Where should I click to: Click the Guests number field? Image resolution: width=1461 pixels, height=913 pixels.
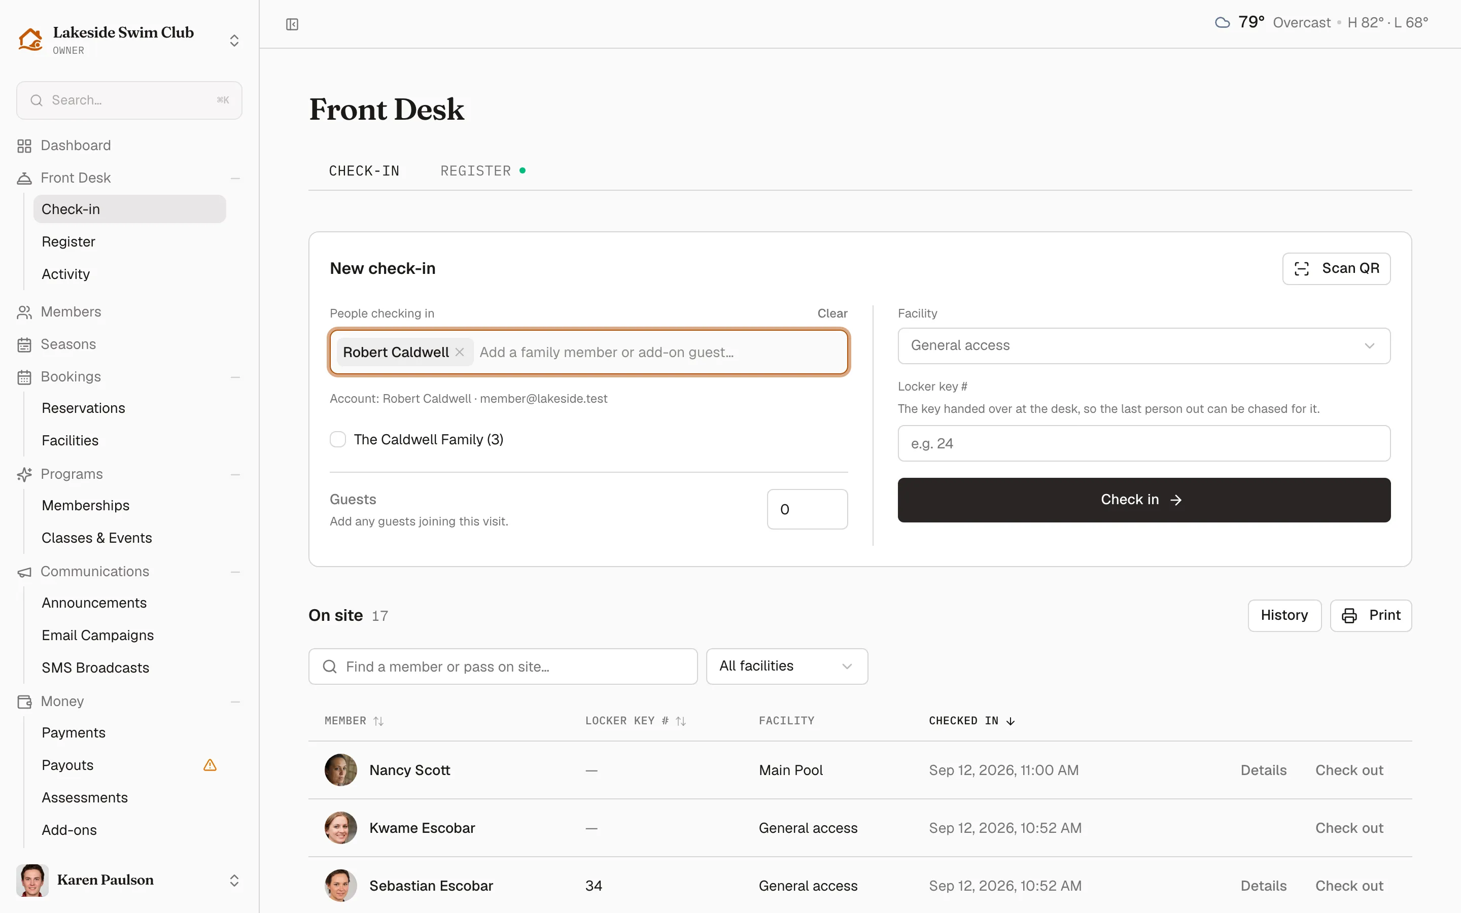(807, 509)
